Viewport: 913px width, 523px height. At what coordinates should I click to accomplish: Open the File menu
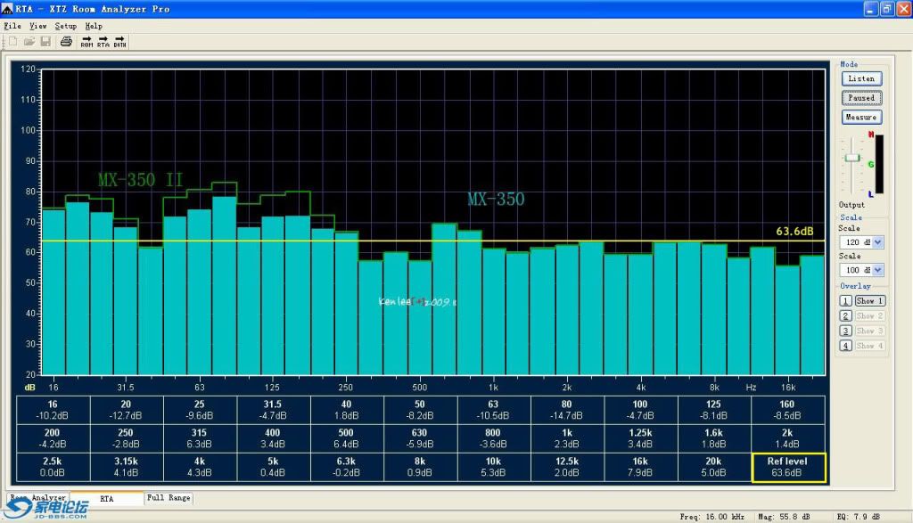(12, 26)
